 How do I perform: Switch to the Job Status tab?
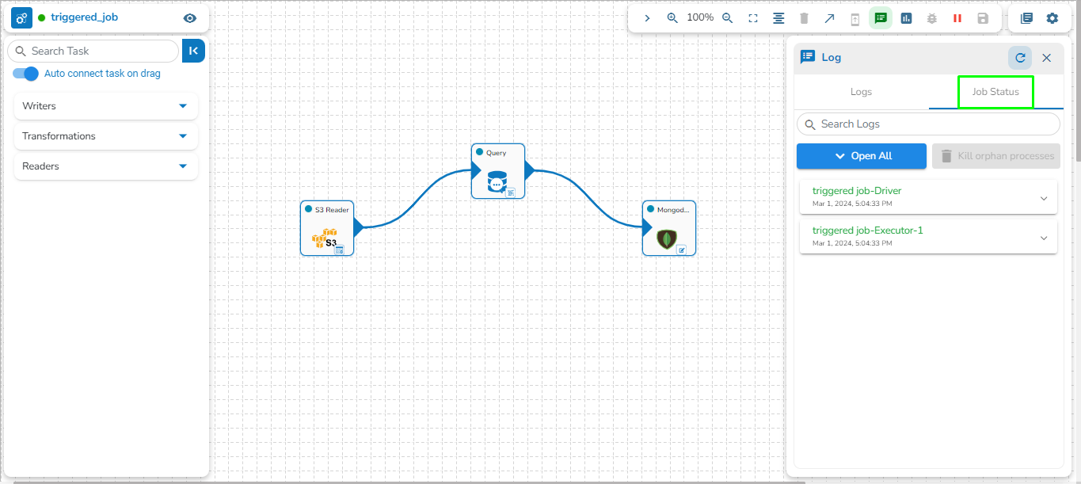pos(995,92)
